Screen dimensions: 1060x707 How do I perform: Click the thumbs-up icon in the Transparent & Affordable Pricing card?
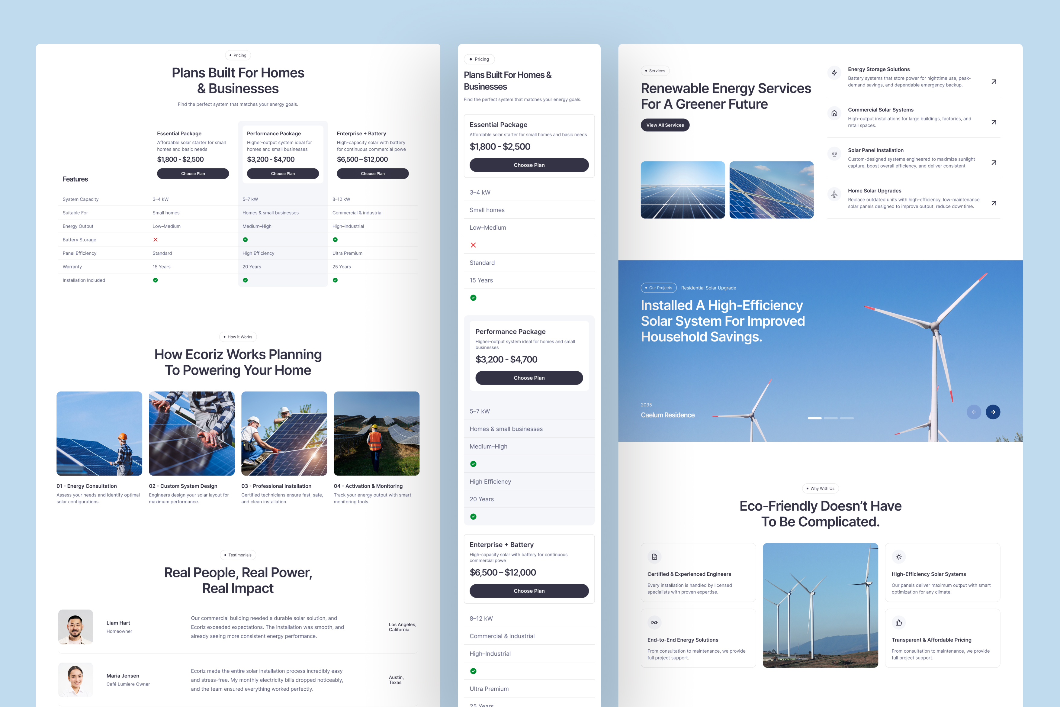pyautogui.click(x=898, y=623)
